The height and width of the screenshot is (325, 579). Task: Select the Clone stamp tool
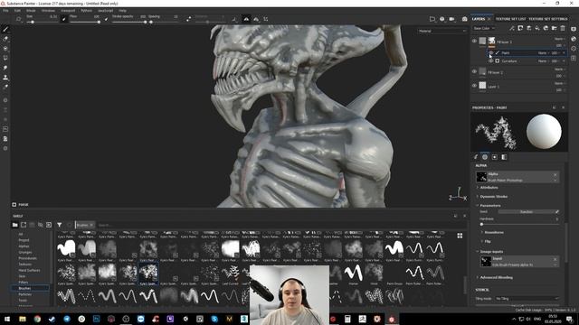click(x=5, y=78)
